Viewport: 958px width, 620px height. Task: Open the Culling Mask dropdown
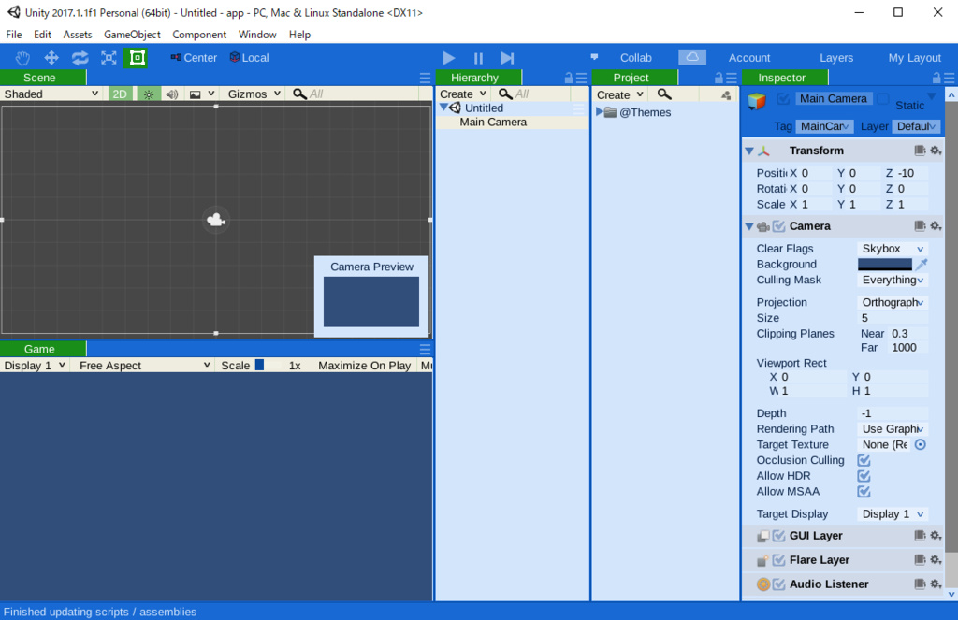pos(893,280)
